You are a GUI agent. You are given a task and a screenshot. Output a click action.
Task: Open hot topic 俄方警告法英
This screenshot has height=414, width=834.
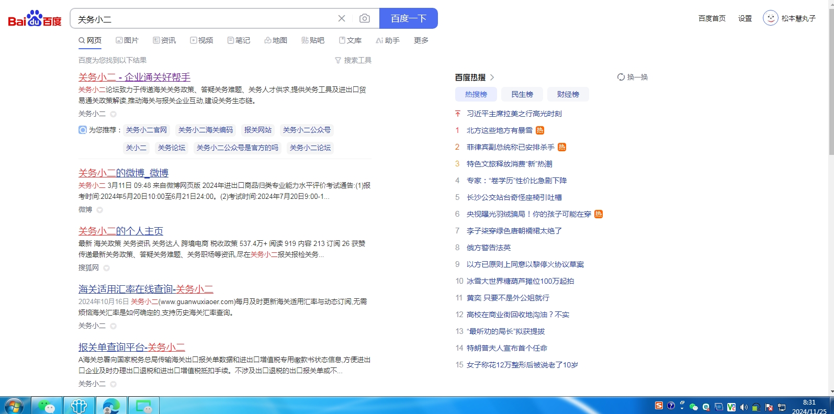tap(489, 248)
